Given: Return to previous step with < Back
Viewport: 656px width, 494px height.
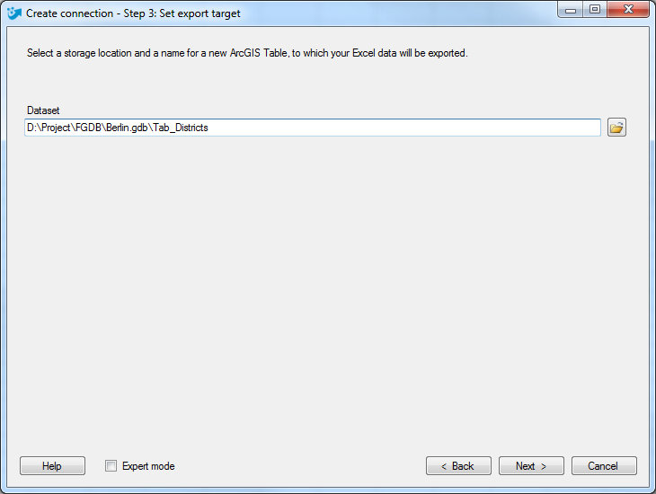Looking at the screenshot, I should tap(458, 465).
